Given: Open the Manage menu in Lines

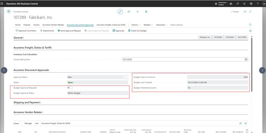Looking at the screenshot, I should (x=28, y=123).
